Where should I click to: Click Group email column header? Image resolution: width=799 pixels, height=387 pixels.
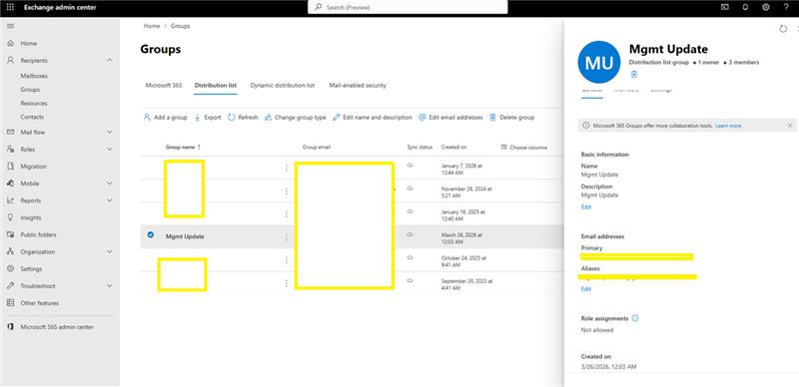pos(317,148)
